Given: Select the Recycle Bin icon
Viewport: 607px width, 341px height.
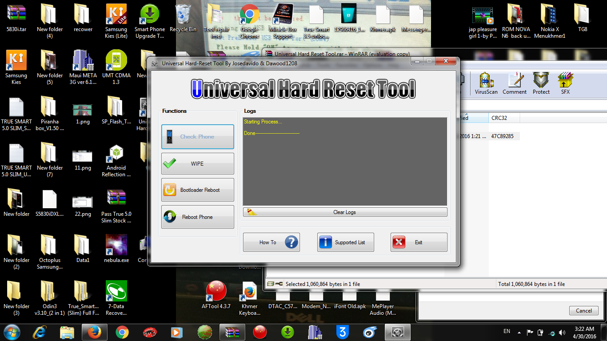Looking at the screenshot, I should [183, 19].
